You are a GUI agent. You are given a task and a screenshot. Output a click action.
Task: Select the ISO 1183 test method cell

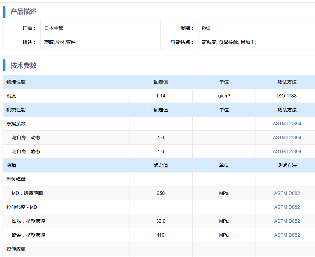pos(287,96)
